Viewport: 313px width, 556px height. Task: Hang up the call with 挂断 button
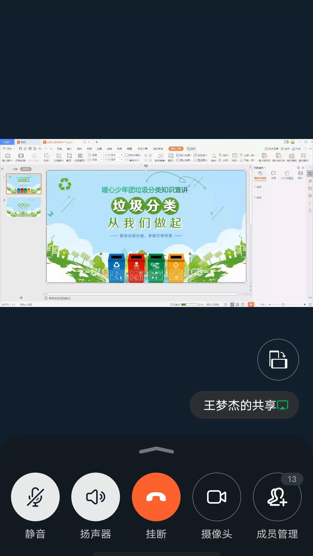click(156, 497)
